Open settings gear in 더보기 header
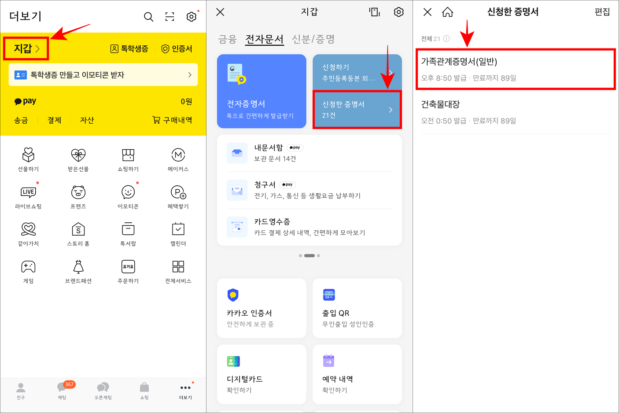Viewport: 619px width, 413px height. (191, 17)
